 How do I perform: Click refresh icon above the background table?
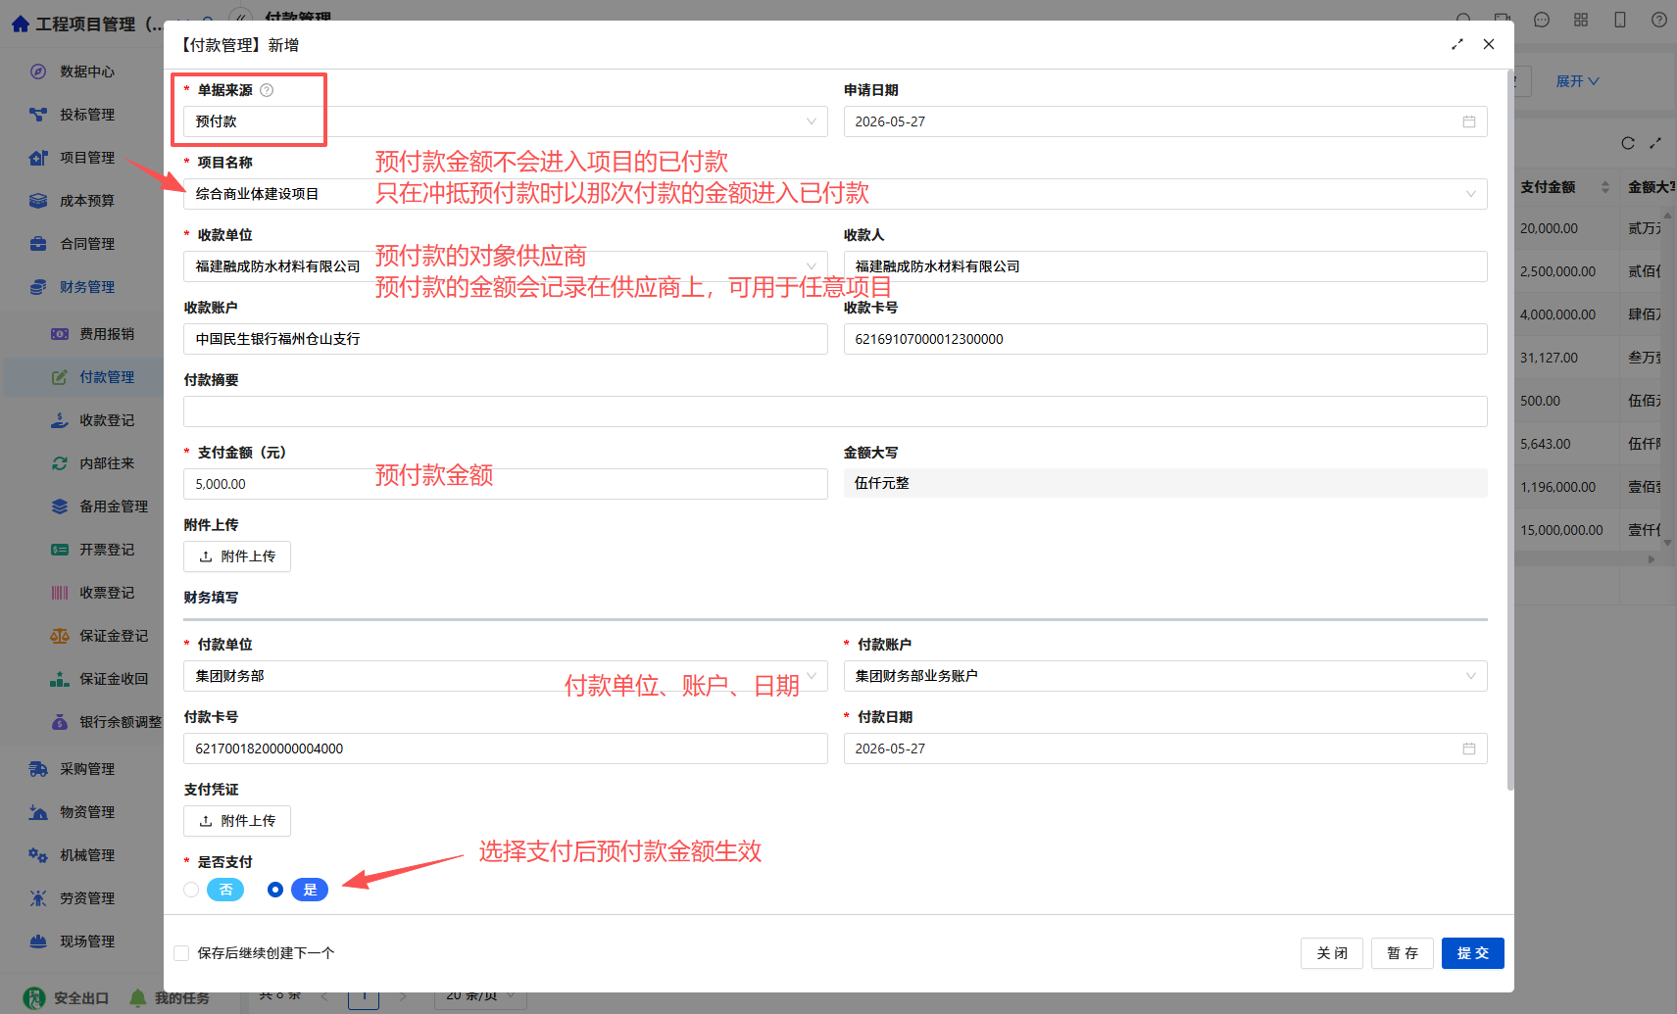1628,143
